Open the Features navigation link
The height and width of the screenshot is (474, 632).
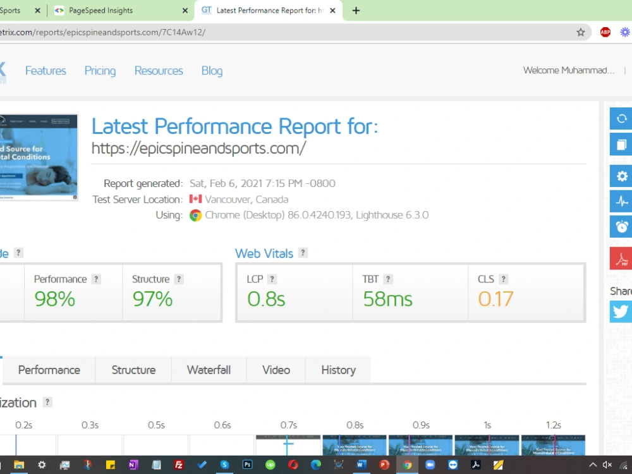point(46,71)
